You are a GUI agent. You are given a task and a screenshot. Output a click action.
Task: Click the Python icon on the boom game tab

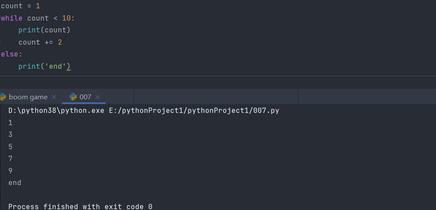point(3,97)
